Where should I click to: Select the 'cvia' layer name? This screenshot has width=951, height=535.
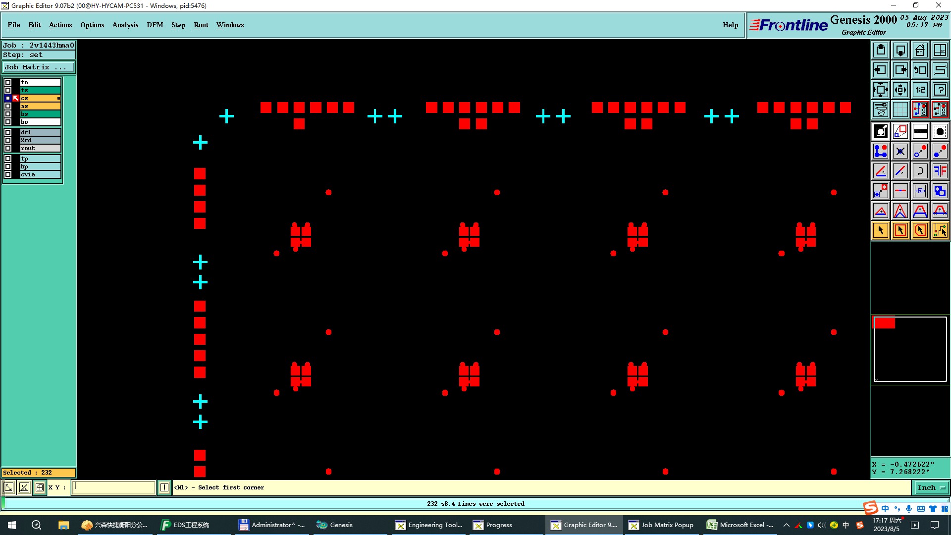click(40, 174)
